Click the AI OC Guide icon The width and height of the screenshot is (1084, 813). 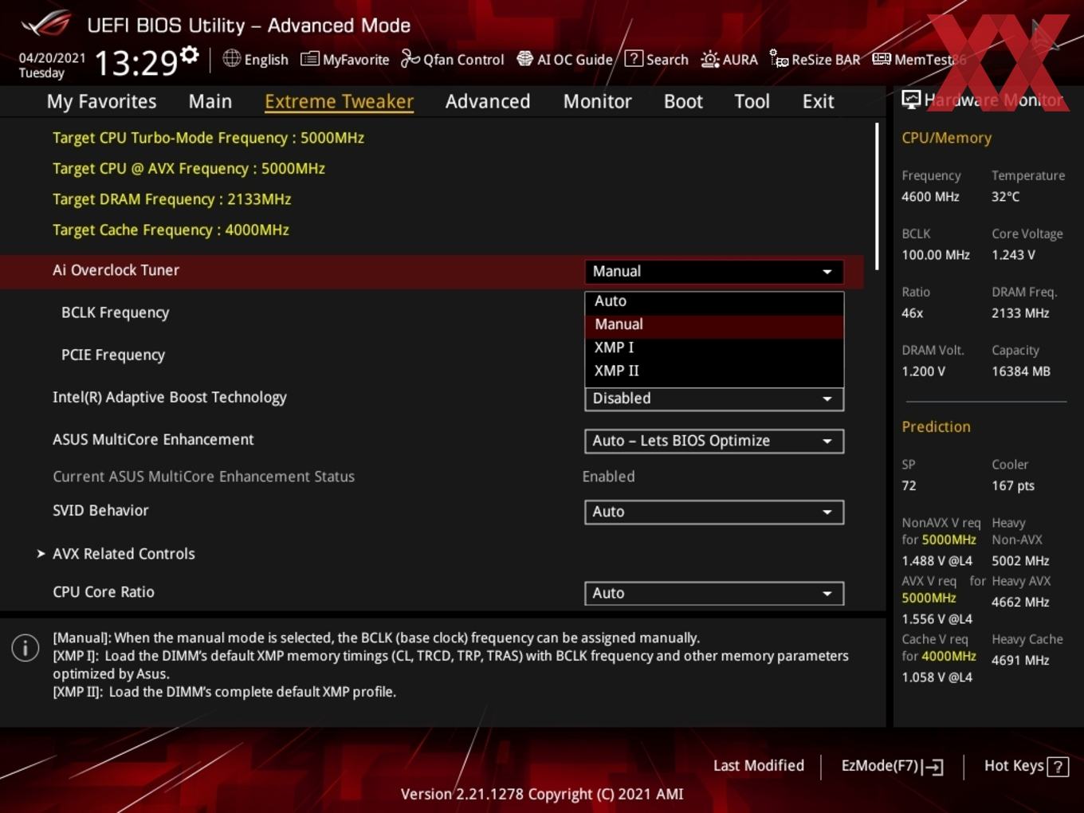[524, 58]
